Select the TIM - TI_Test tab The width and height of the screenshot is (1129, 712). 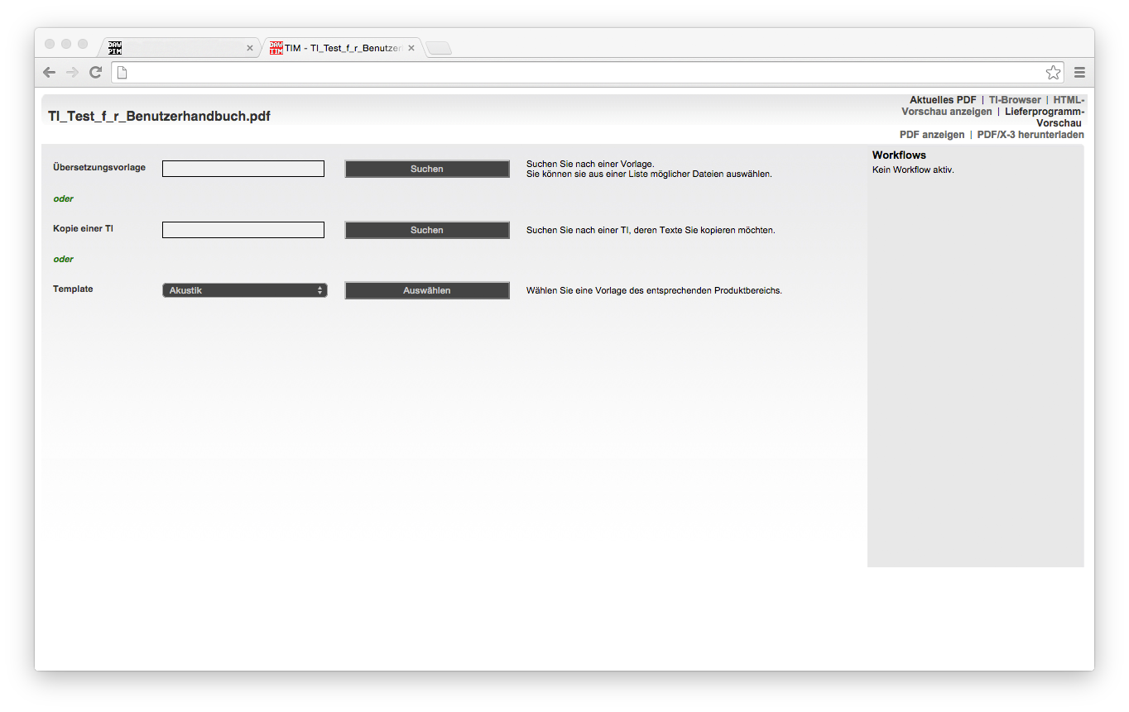[339, 48]
